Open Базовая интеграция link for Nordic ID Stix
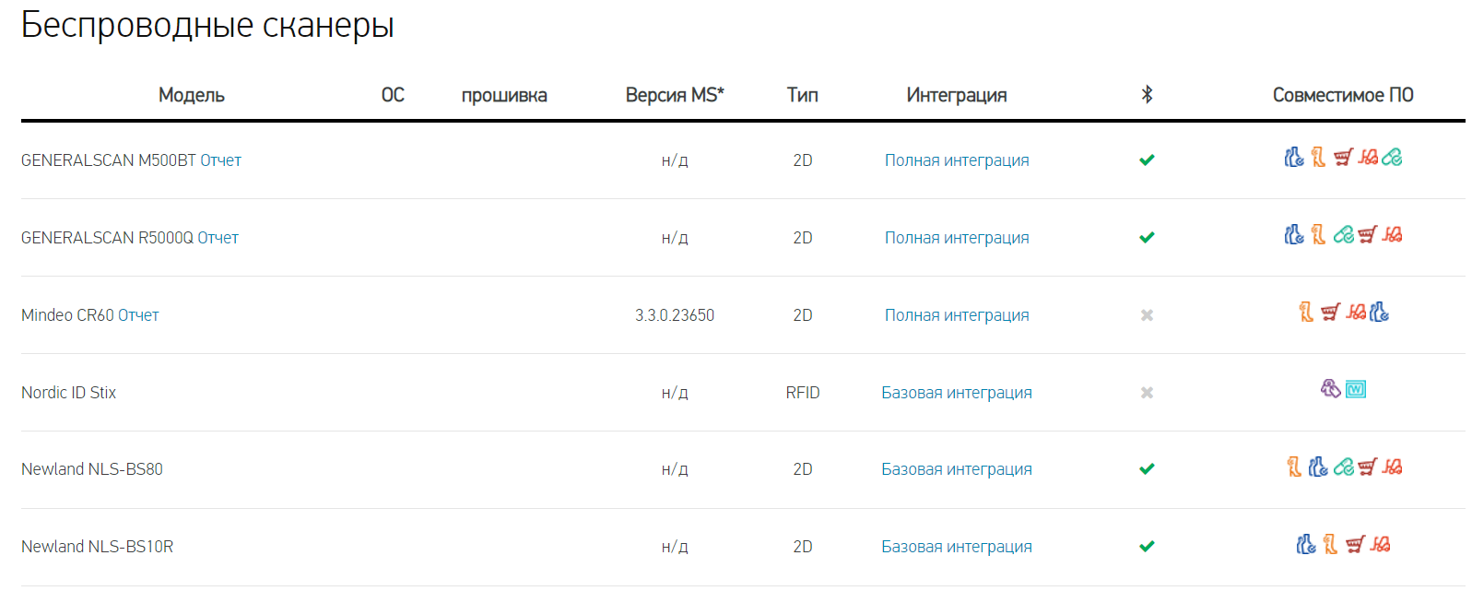Screen dimensions: 1472x591 click(x=957, y=393)
